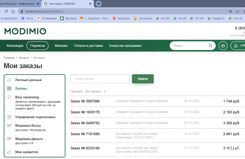245x159 pixels.
Task: Open the Почта bookmark
Action: click(x=27, y=18)
